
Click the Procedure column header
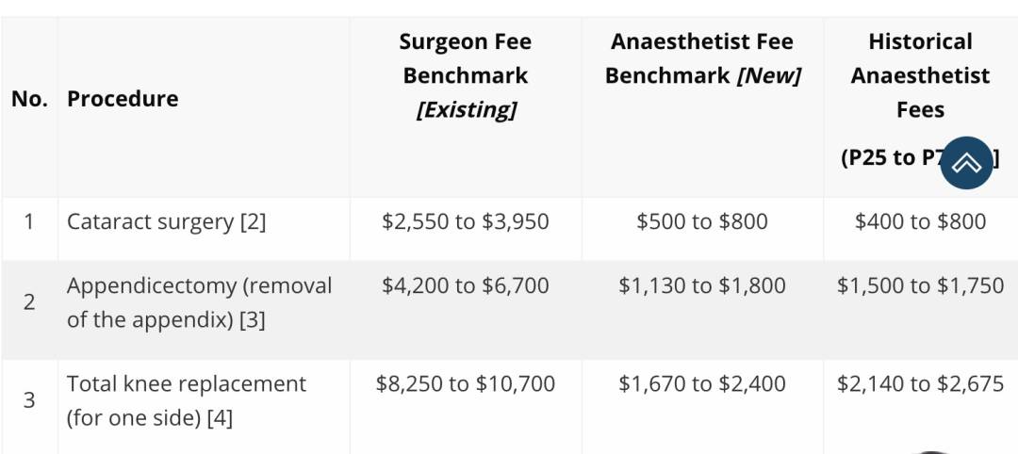(123, 99)
